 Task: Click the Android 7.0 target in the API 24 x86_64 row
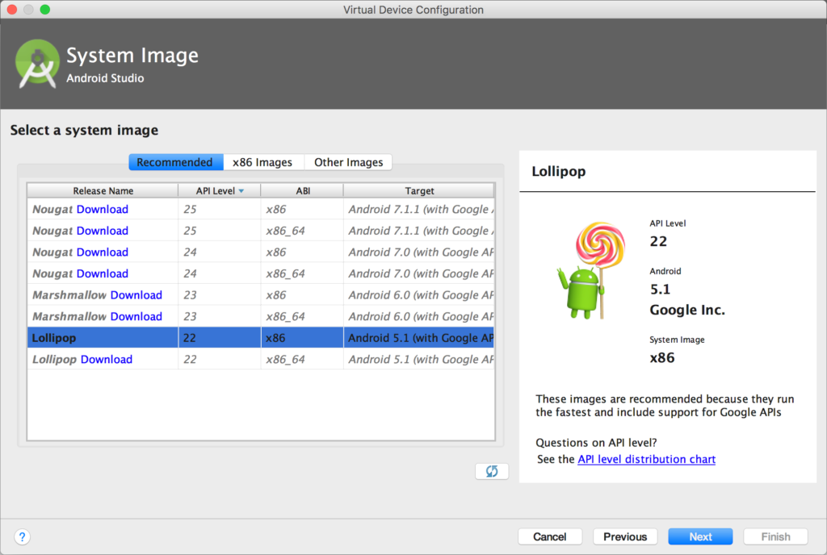point(419,273)
